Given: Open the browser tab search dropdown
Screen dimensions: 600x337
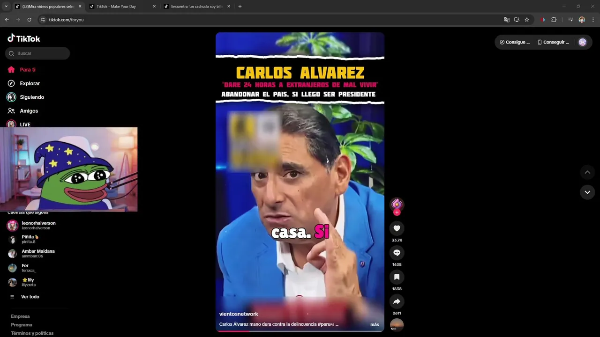Looking at the screenshot, I should [x=6, y=7].
